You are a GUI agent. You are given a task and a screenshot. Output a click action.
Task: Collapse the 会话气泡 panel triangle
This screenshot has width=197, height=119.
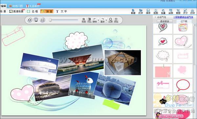coord(155,17)
